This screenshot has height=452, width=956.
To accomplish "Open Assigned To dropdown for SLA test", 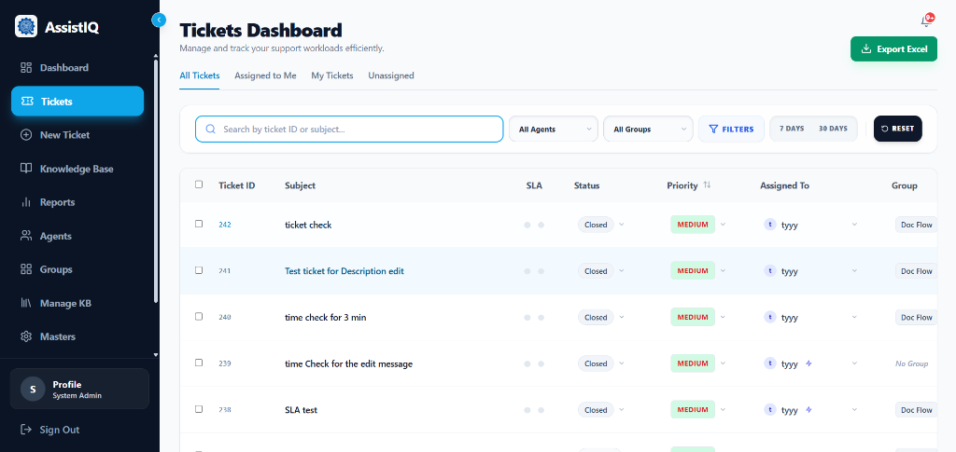I will coord(854,409).
